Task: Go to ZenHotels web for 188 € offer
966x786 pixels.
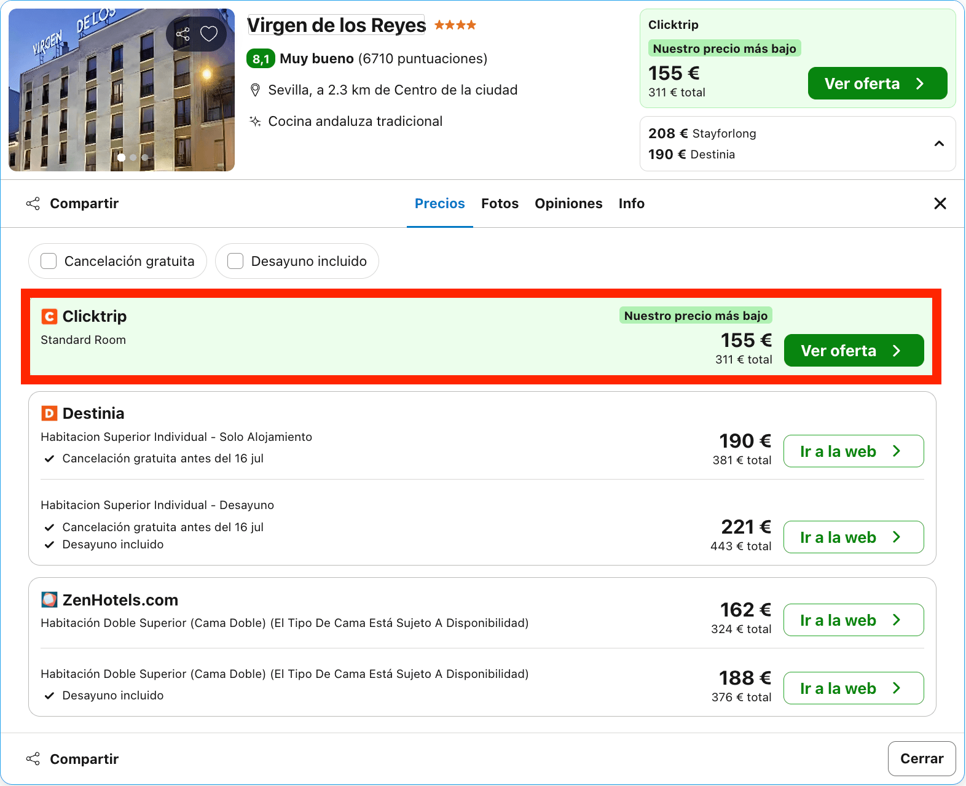Action: coord(854,688)
